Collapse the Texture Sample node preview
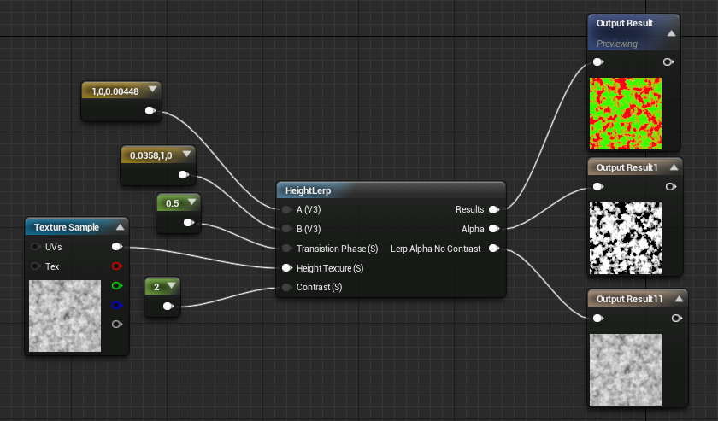 click(x=120, y=227)
